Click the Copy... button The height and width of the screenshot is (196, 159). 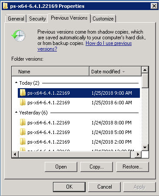point(96,167)
